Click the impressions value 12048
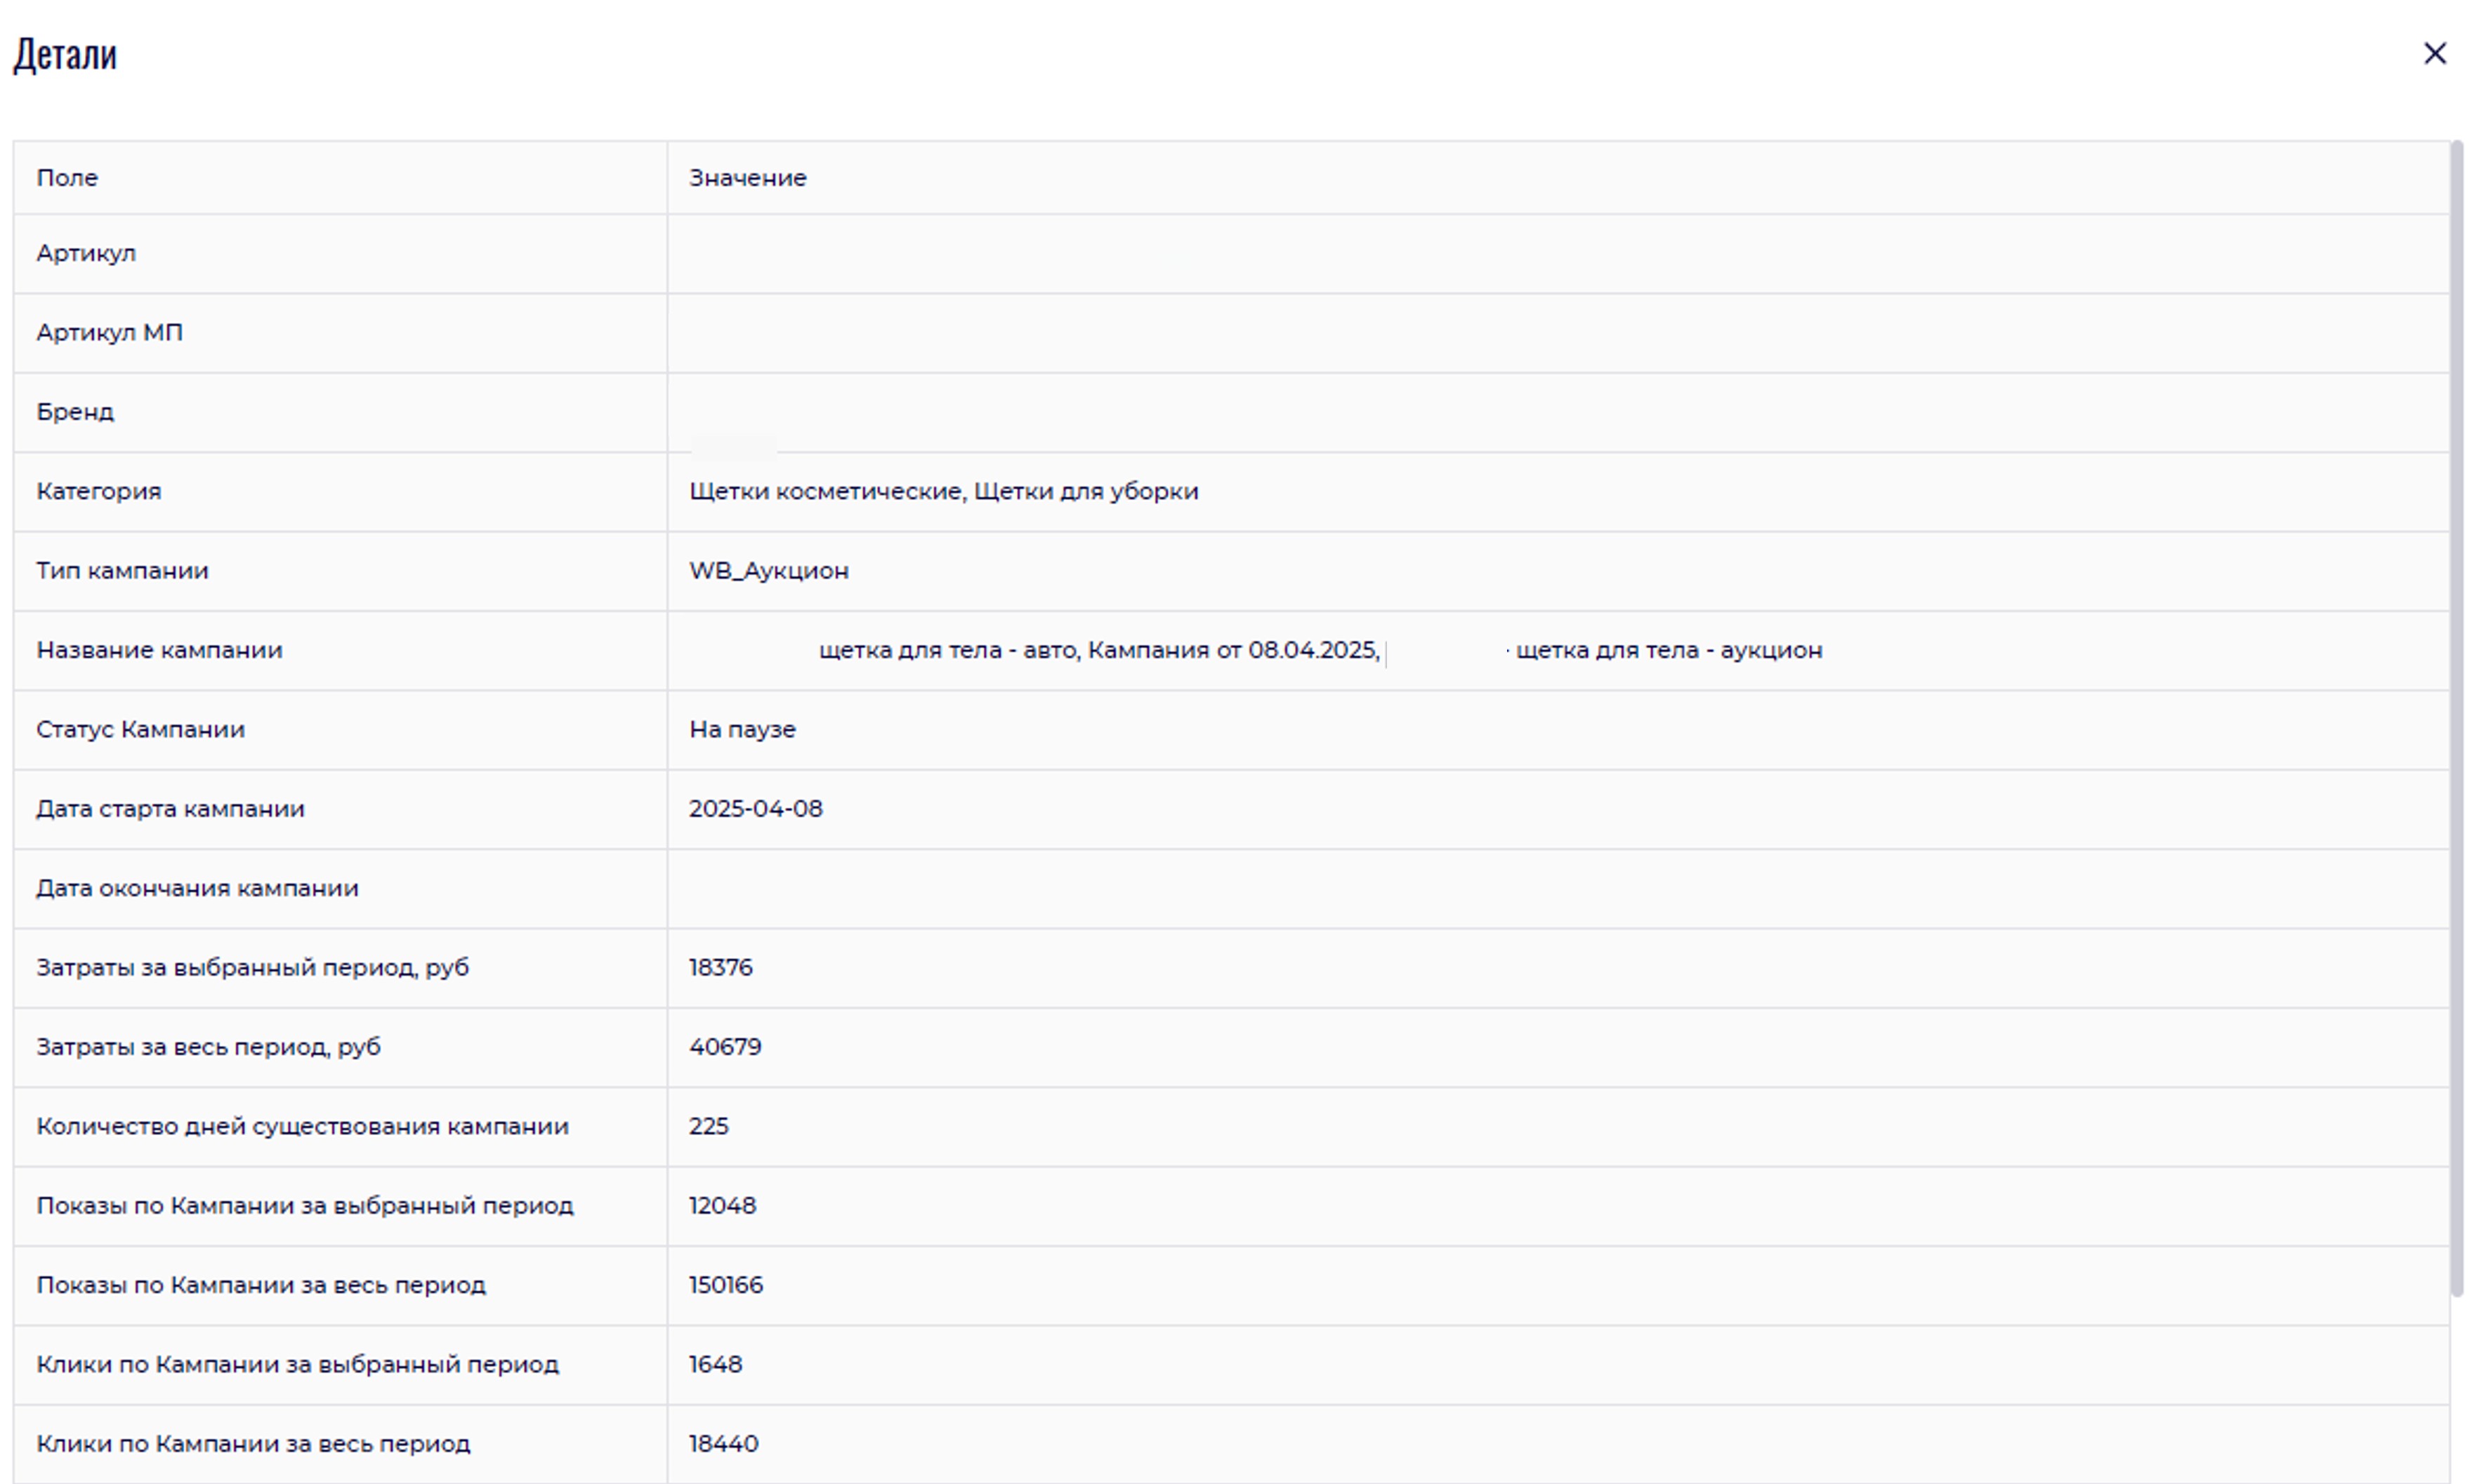2472x1484 pixels. tap(721, 1205)
